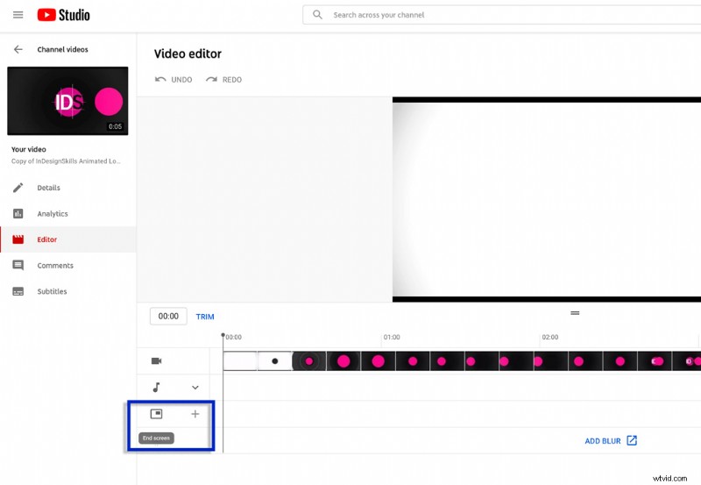The width and height of the screenshot is (701, 485).
Task: Select Editor in the sidebar
Action: pyautogui.click(x=68, y=239)
